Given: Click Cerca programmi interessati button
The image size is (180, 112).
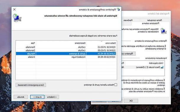Looking at the screenshot, I should 31,85.
